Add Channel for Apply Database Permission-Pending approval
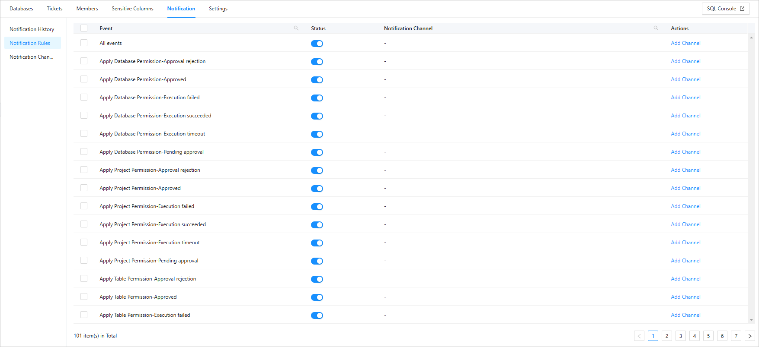Screen dimensions: 759x347 point(685,152)
